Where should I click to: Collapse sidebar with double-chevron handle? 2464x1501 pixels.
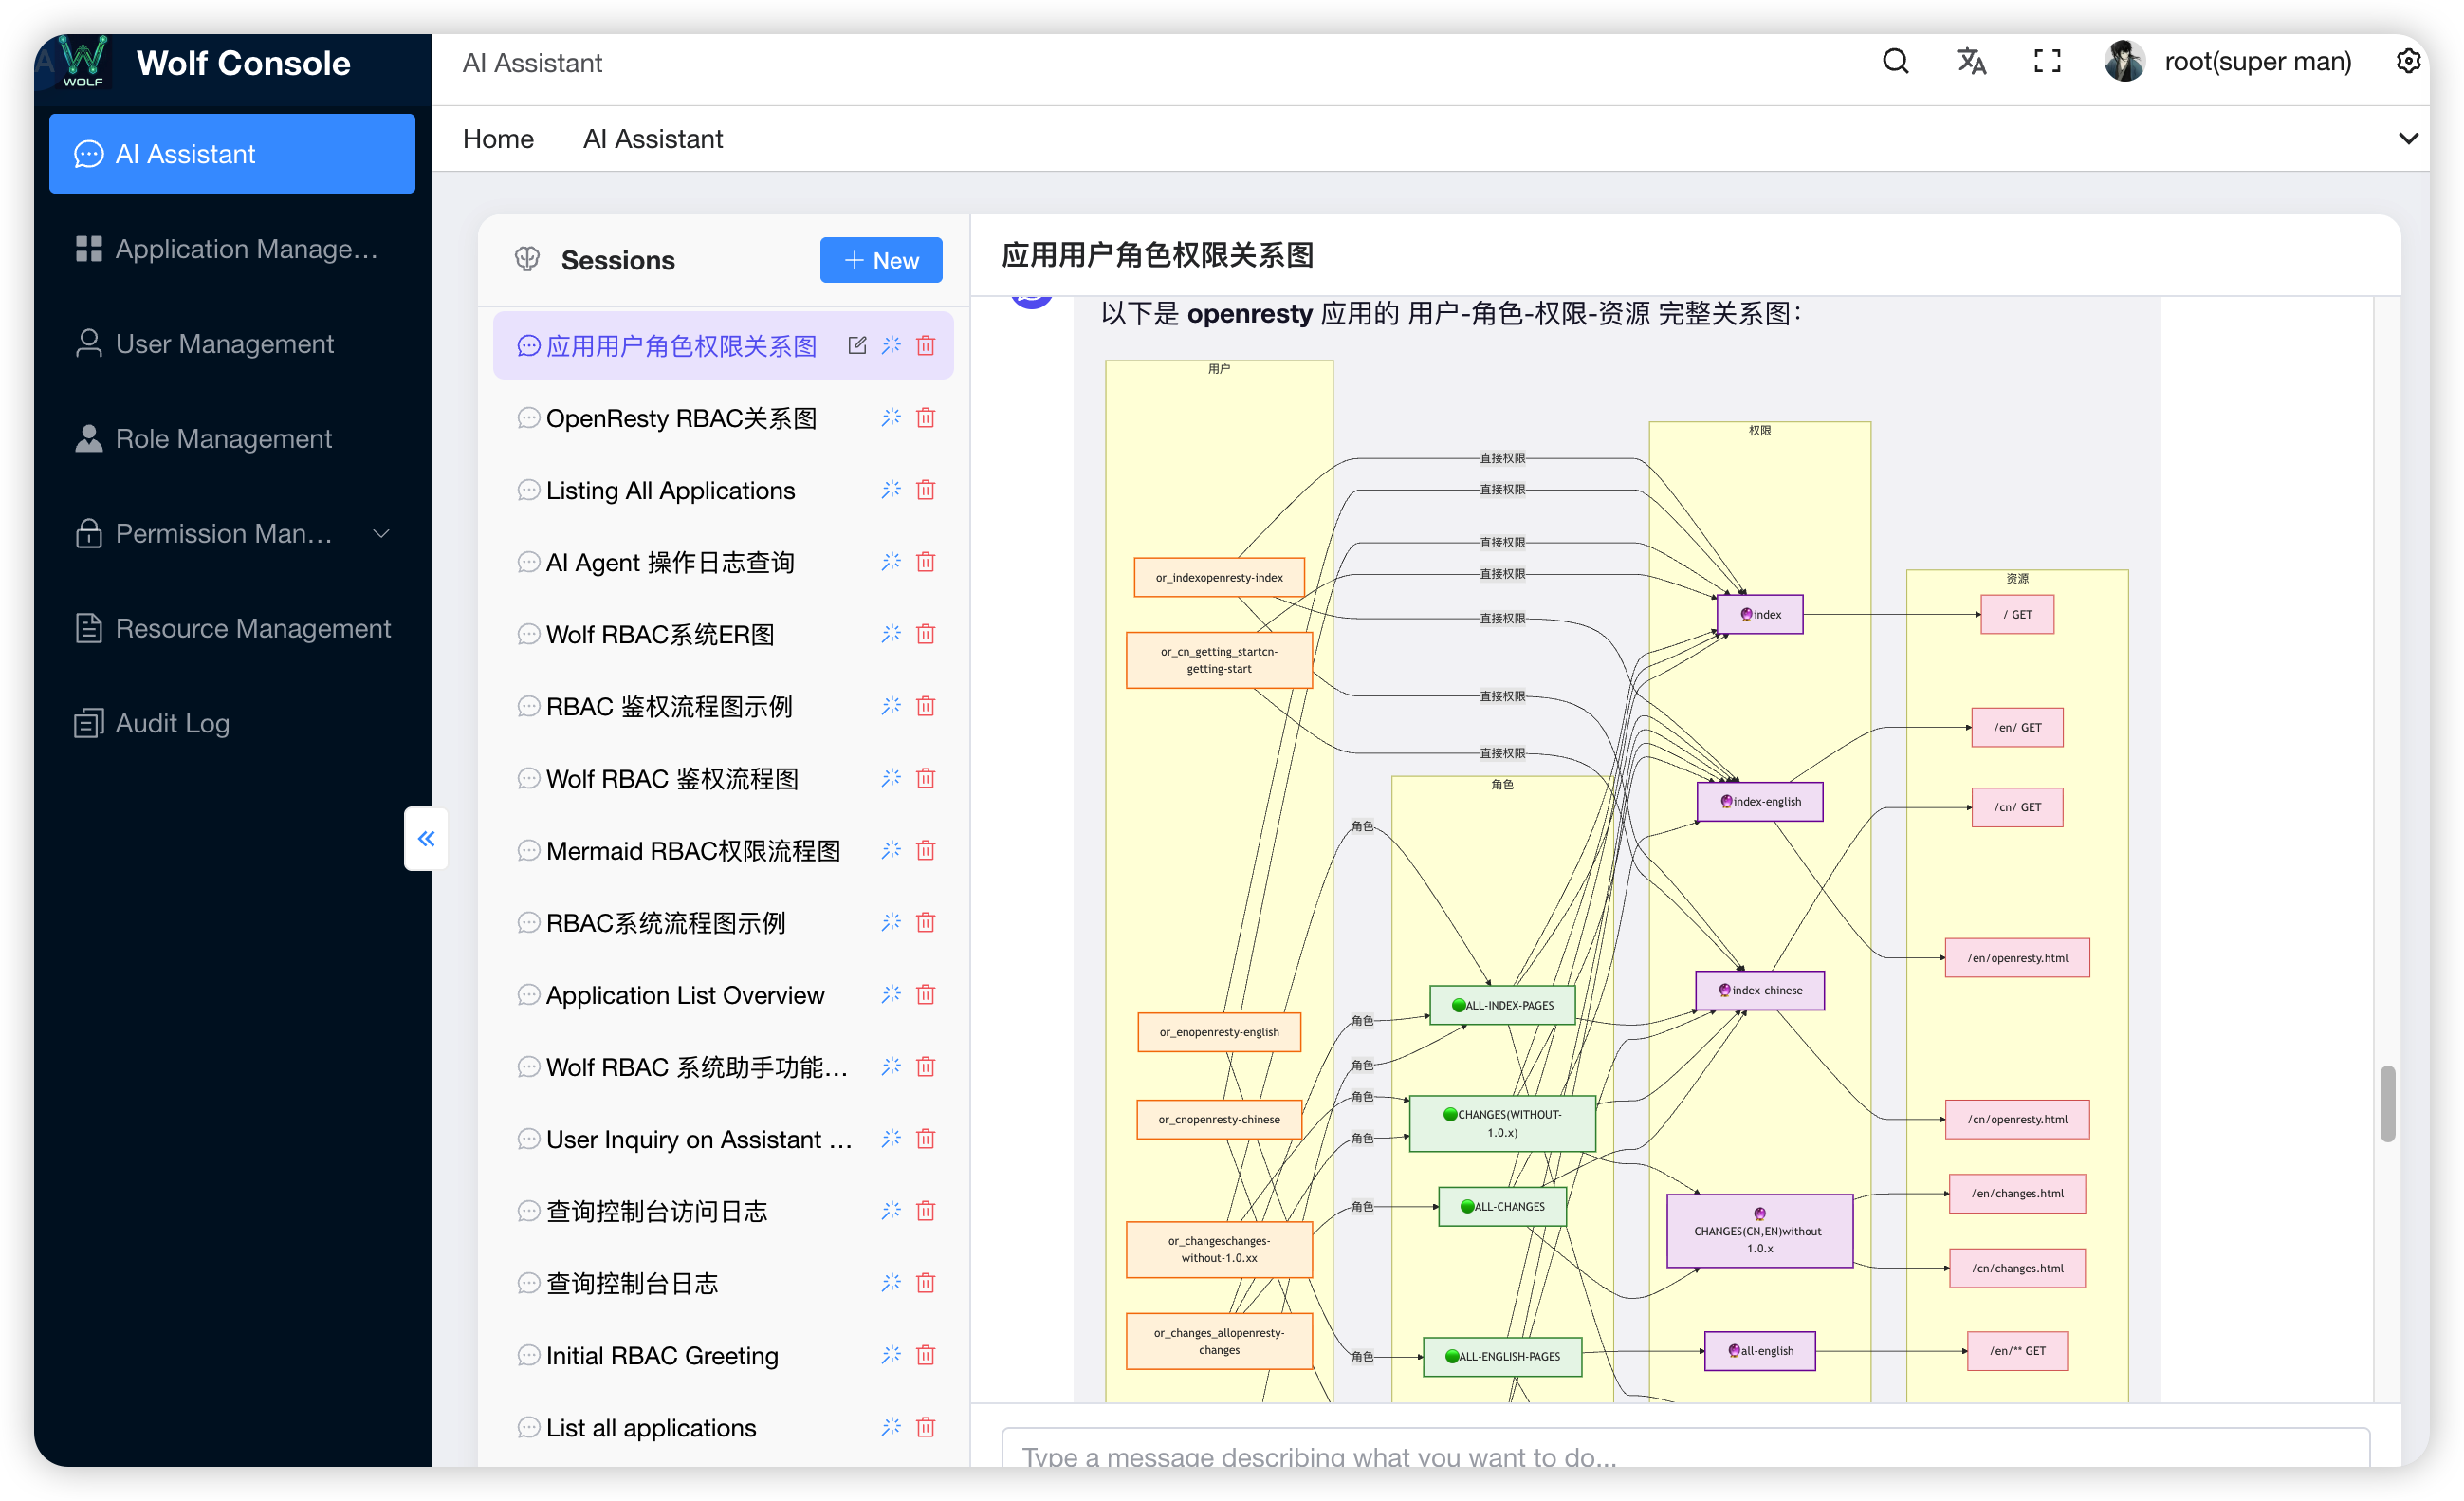coord(426,839)
